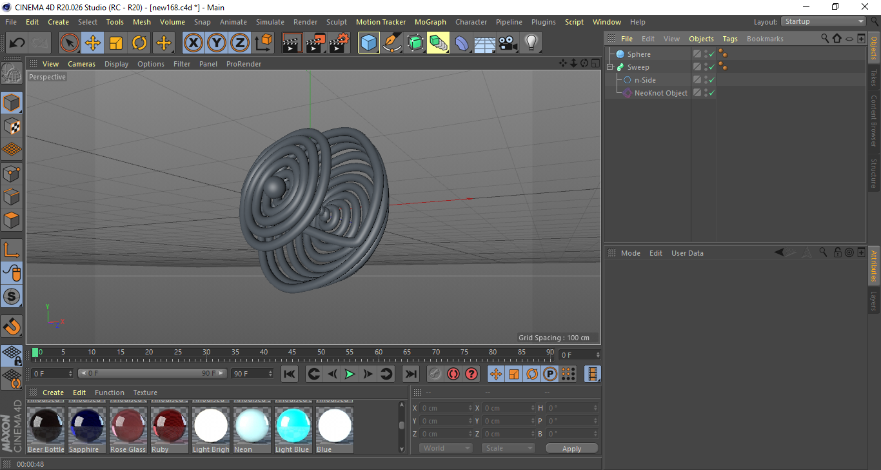881x470 pixels.
Task: Enable Polygons mode
Action: click(x=12, y=220)
